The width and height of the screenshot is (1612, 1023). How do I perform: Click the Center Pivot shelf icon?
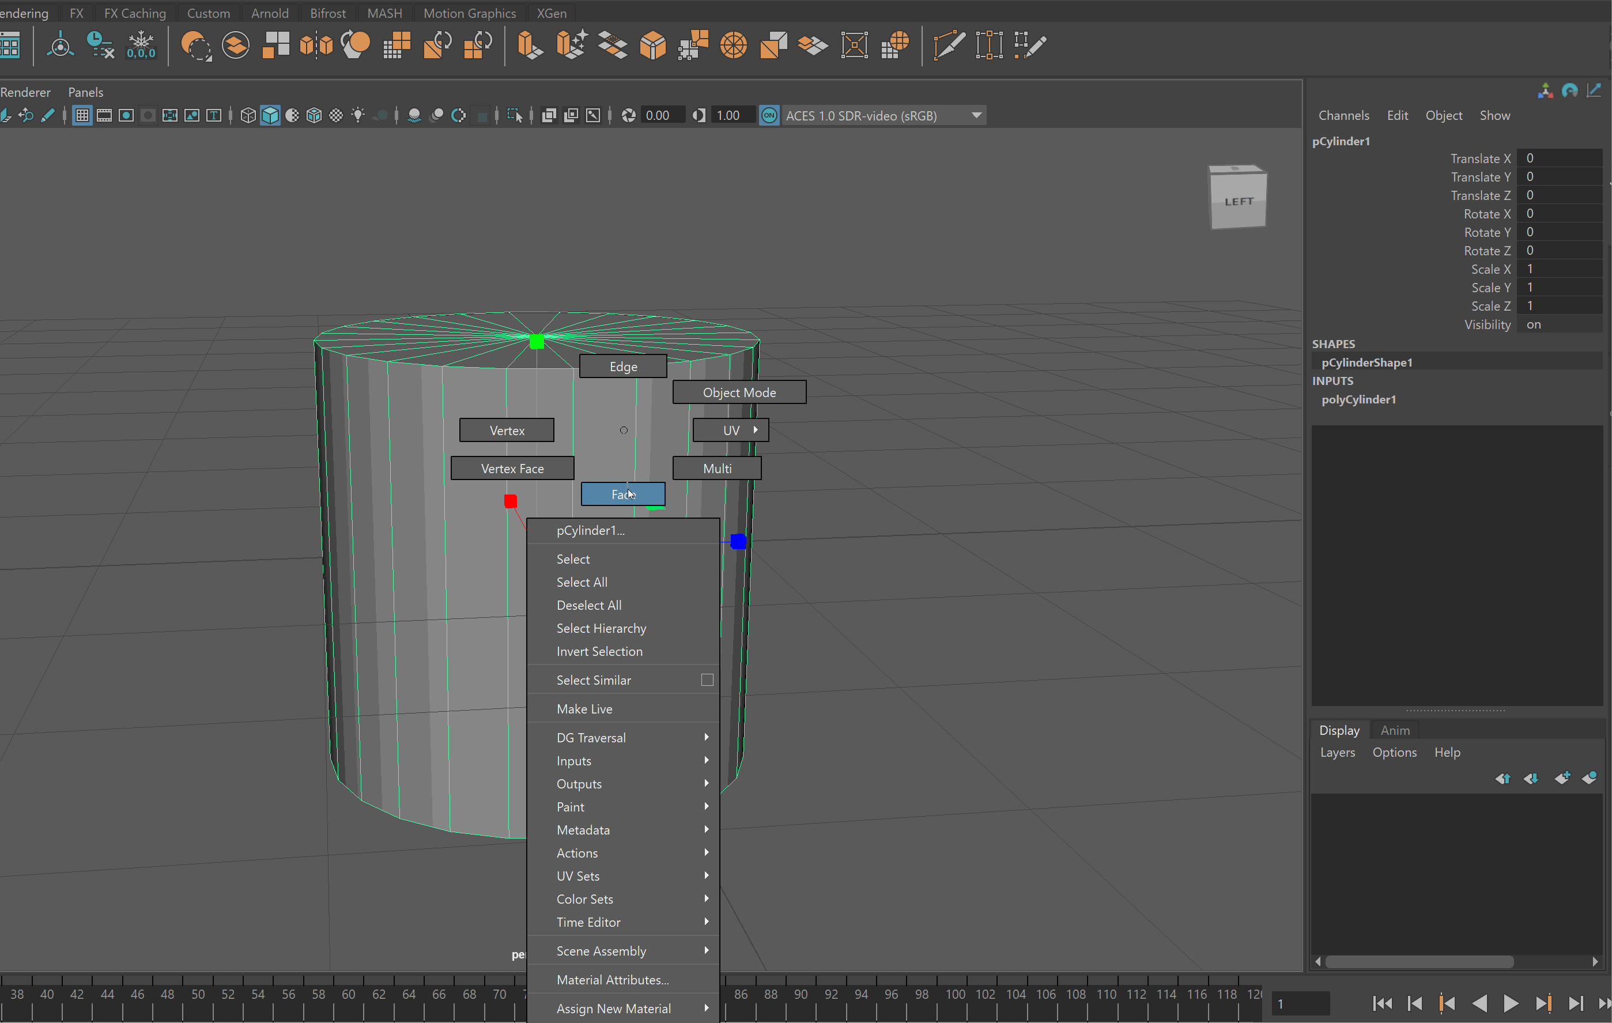[61, 46]
